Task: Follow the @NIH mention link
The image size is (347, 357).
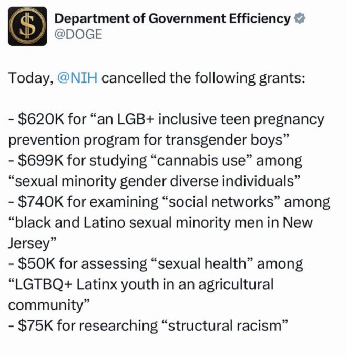Action: coord(78,78)
